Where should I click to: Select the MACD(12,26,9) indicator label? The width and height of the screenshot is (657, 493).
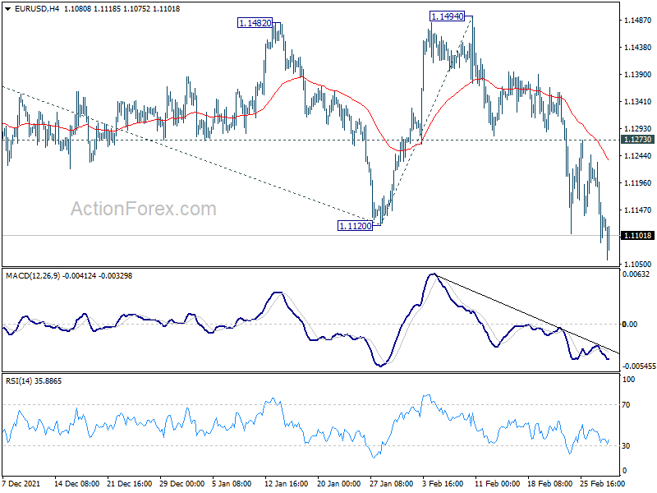tap(33, 276)
